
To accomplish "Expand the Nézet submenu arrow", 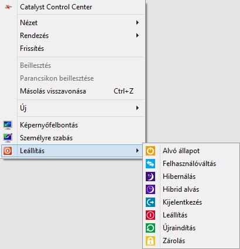I will (x=138, y=23).
